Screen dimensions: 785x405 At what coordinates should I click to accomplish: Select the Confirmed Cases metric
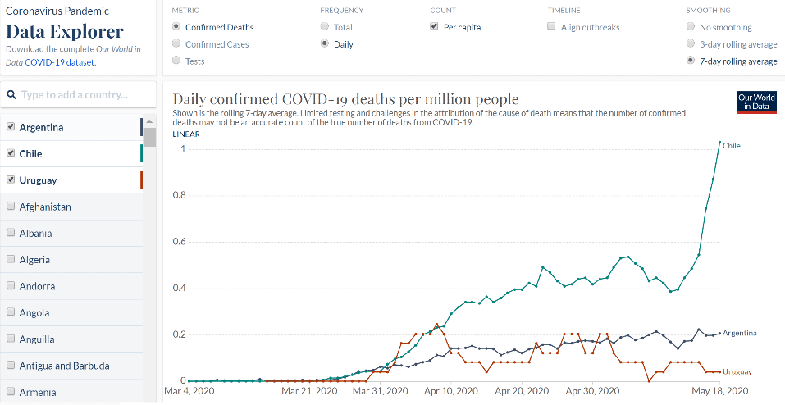[176, 44]
